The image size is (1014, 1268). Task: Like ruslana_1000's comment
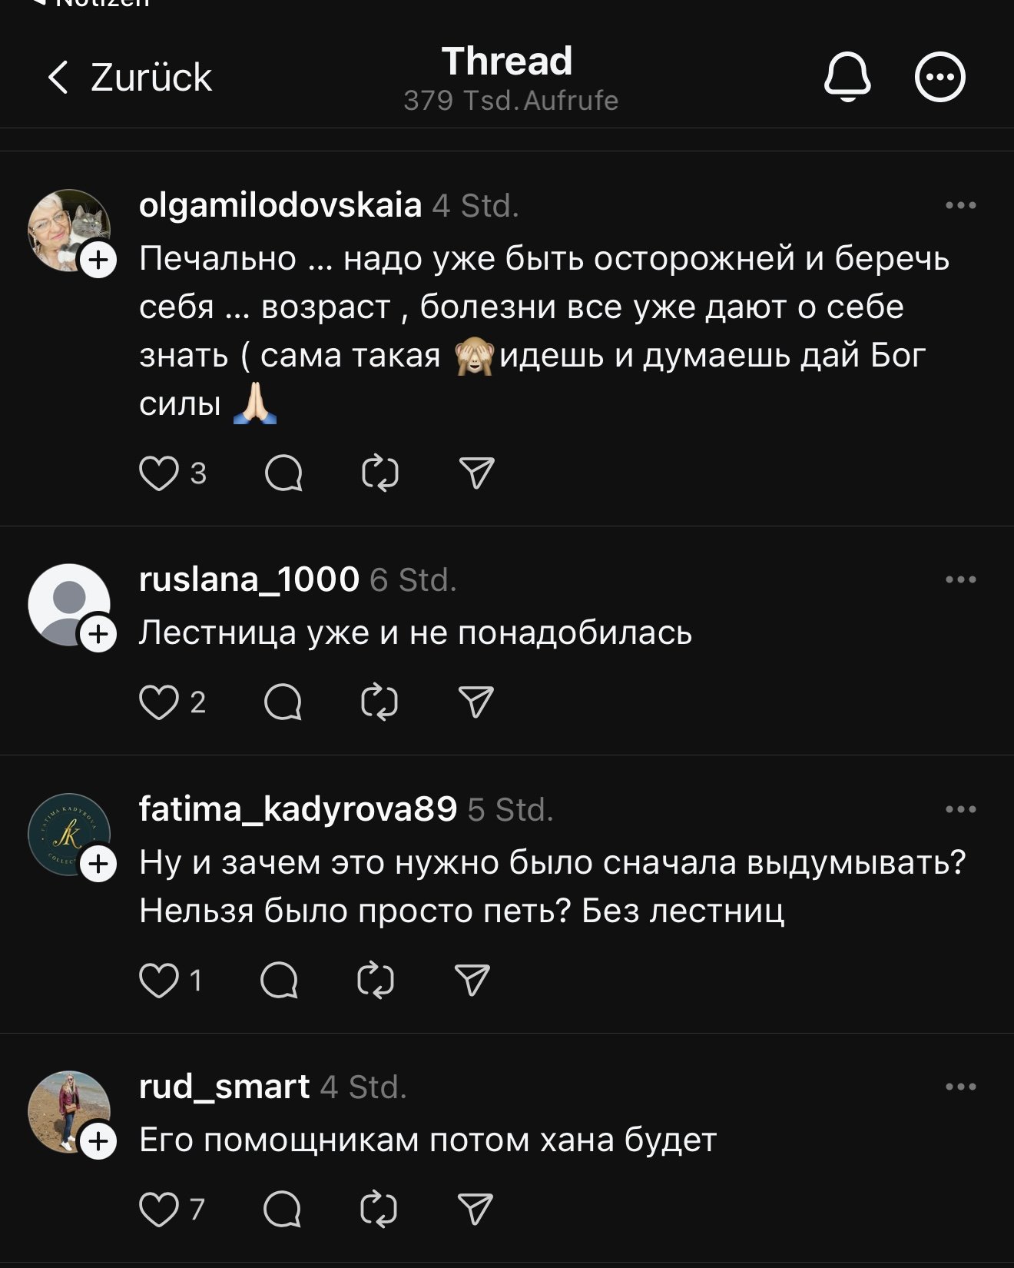tap(159, 702)
